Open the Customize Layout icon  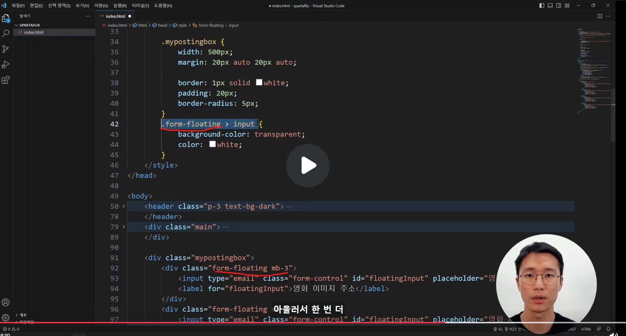point(567,5)
